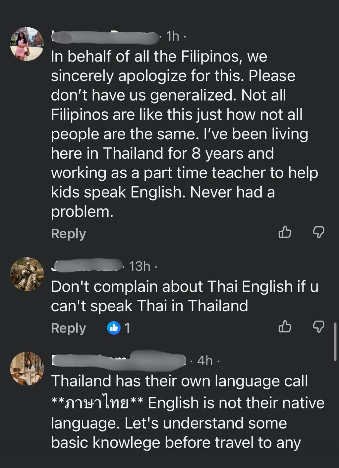339x468 pixels.
Task: Thumbs down the 'Thai English' comment
Action: click(318, 327)
